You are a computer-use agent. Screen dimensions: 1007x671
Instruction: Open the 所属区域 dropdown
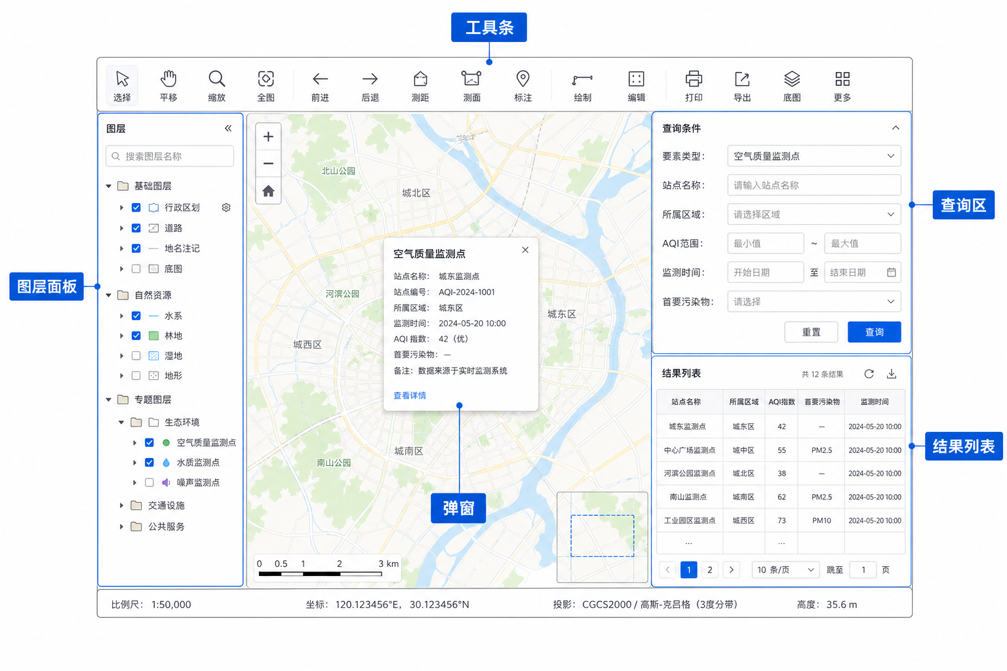tap(814, 214)
